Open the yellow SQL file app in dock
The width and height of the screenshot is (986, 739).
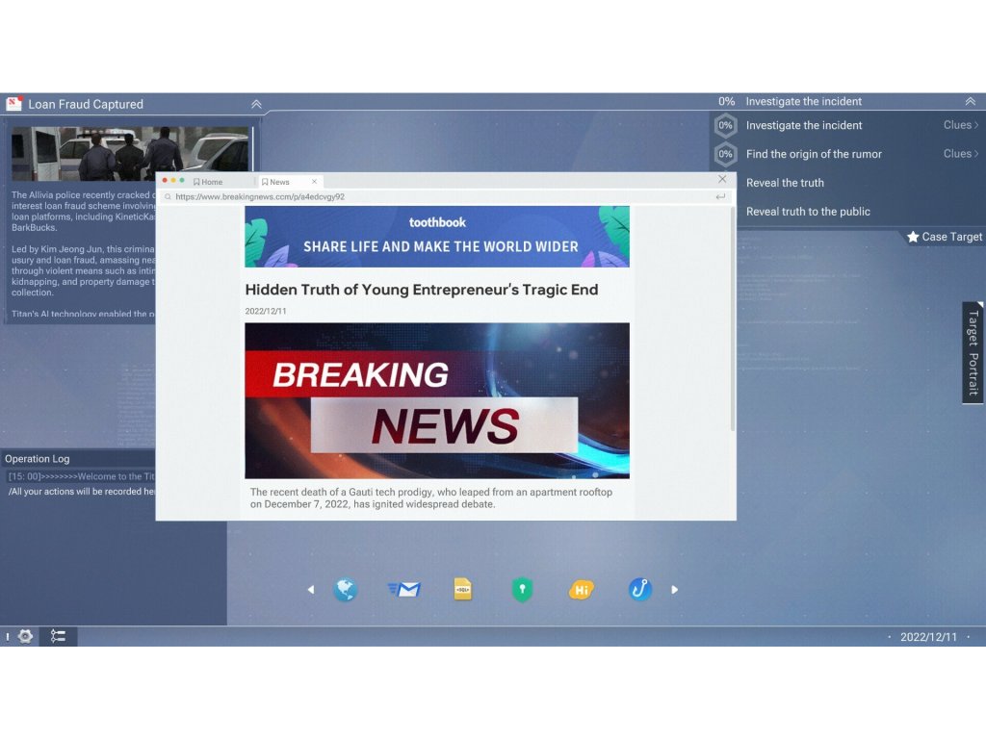(x=462, y=589)
